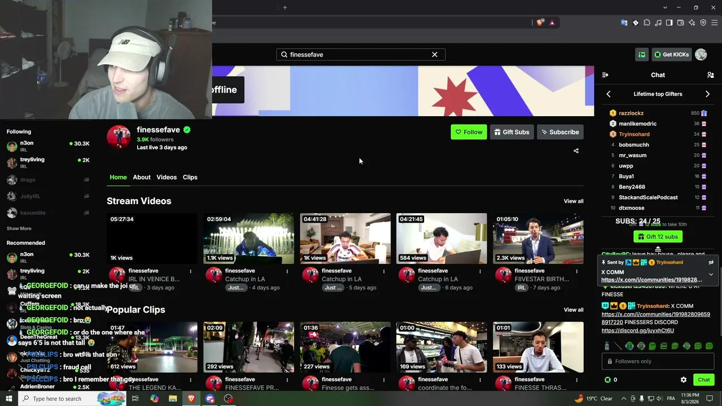Play the 01:00 popular clip
The width and height of the screenshot is (722, 406).
[x=442, y=347]
